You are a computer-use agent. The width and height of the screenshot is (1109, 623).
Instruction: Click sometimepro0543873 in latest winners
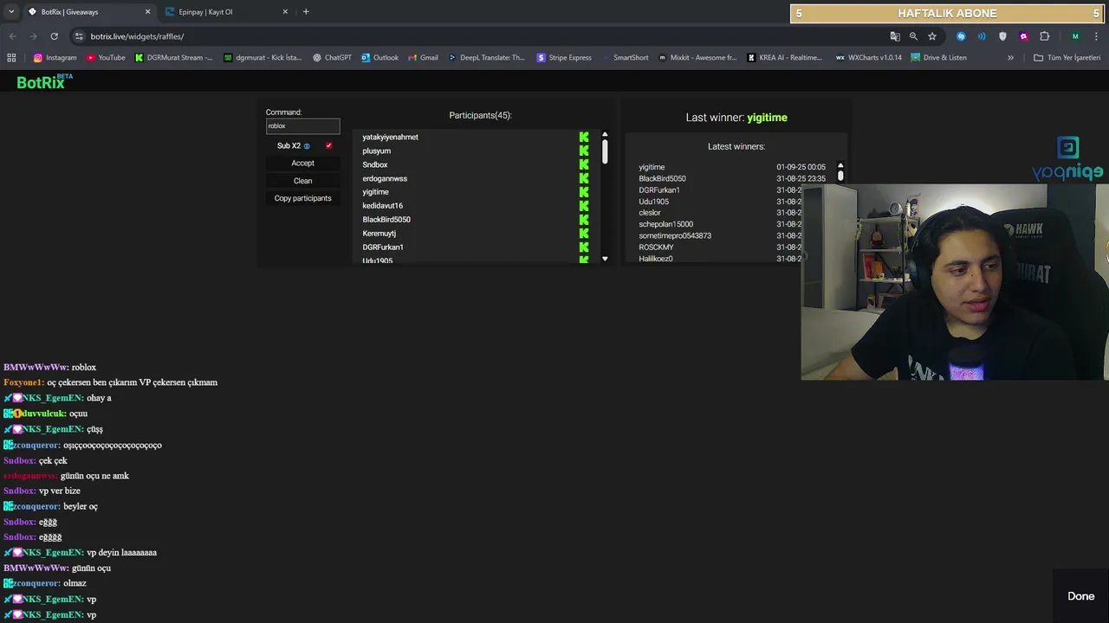click(x=675, y=235)
